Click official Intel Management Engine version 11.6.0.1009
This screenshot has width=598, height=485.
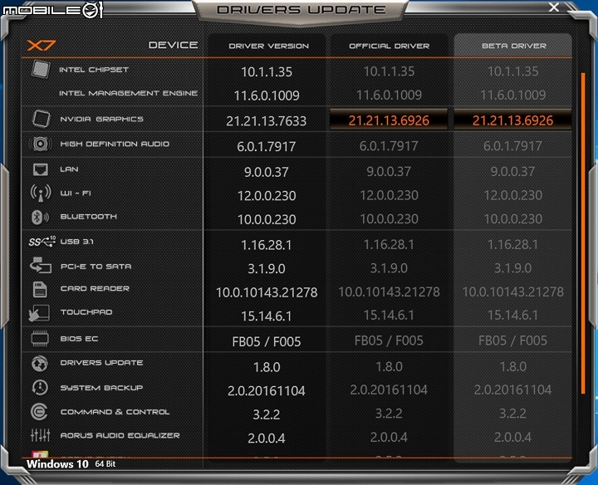389,95
